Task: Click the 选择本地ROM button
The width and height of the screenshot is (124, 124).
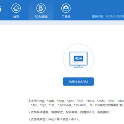Action: 78,82
